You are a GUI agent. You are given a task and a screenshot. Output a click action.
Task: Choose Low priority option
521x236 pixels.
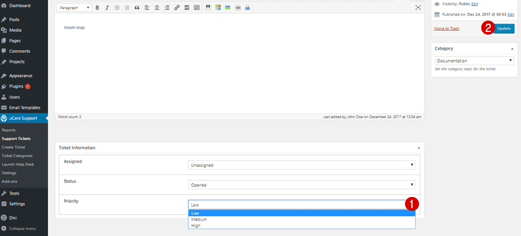coord(302,213)
